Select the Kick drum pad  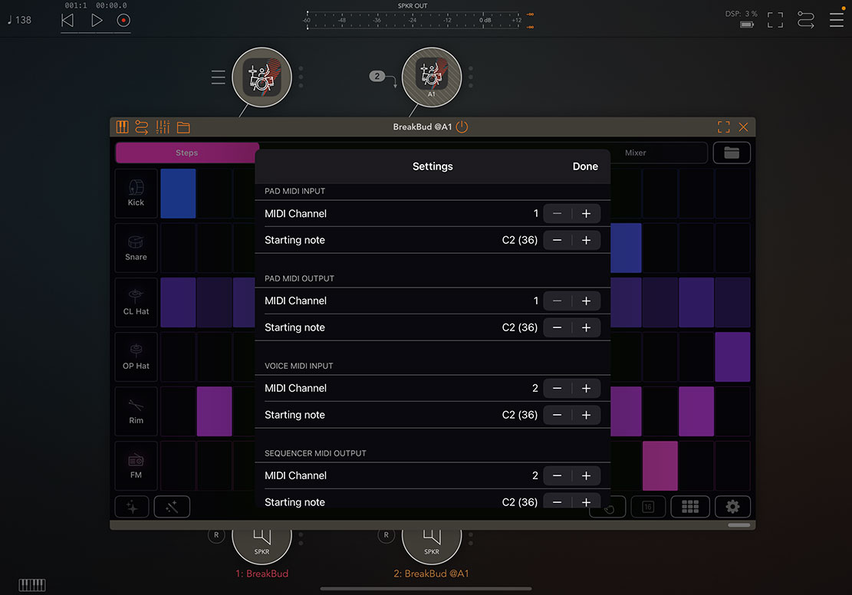pos(136,193)
